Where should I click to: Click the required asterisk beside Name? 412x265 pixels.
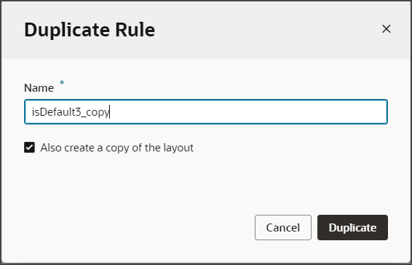[x=62, y=83]
